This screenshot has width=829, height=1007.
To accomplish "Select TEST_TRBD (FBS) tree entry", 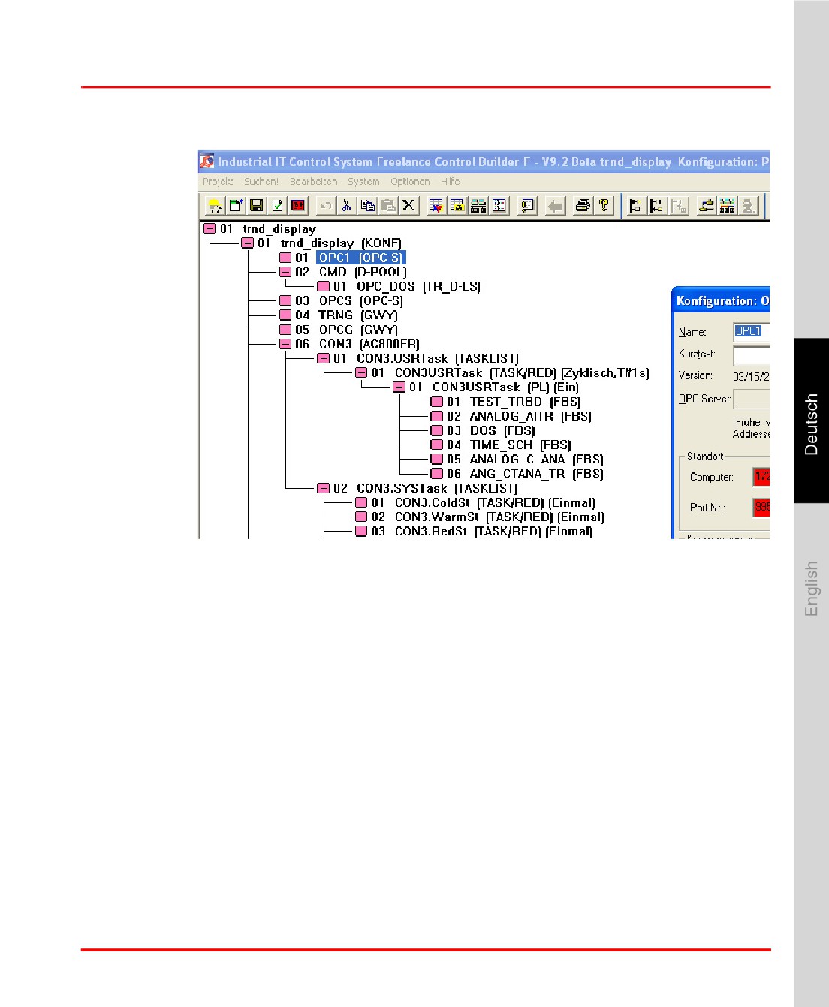I will [526, 402].
